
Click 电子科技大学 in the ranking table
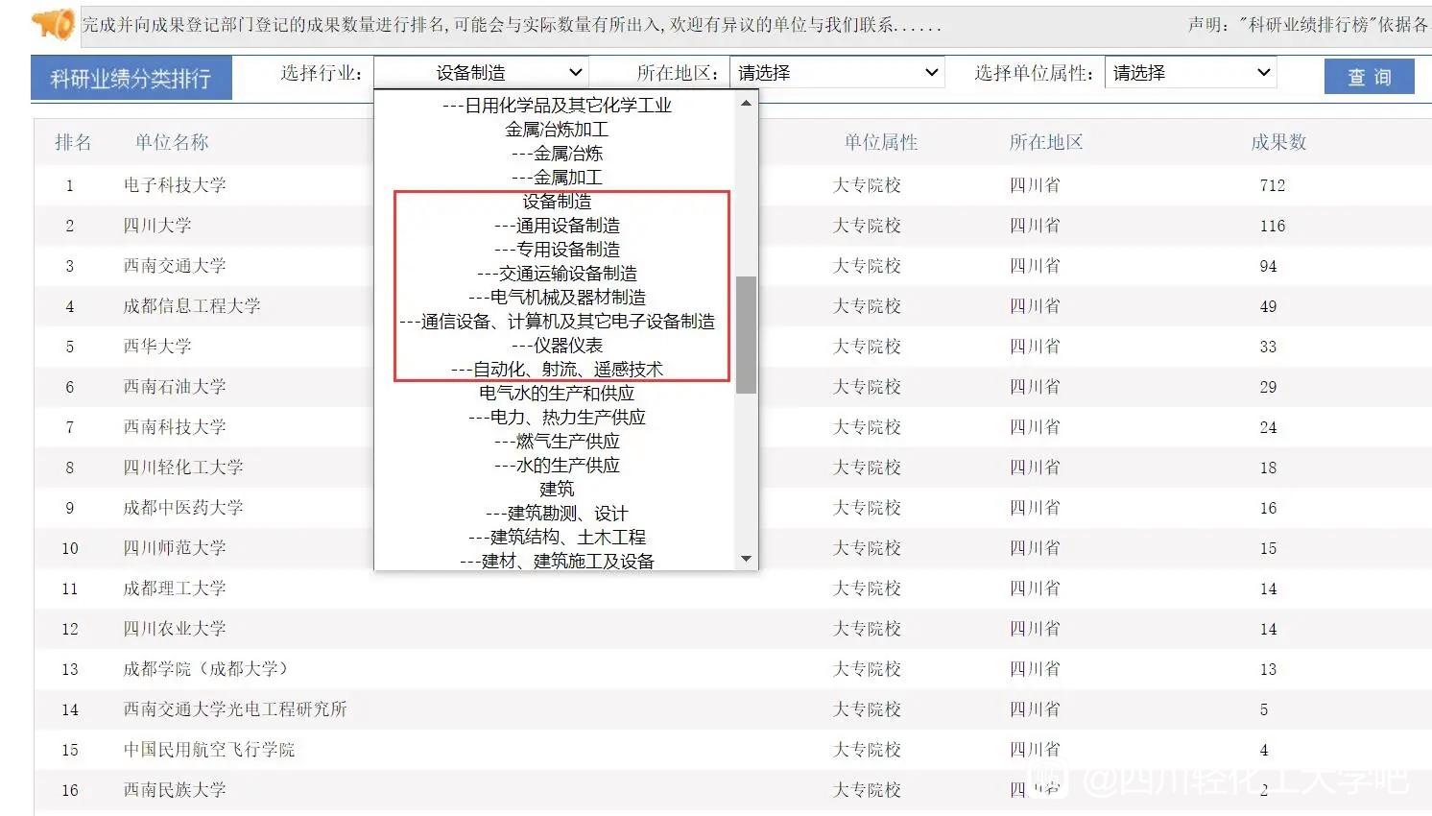point(175,185)
